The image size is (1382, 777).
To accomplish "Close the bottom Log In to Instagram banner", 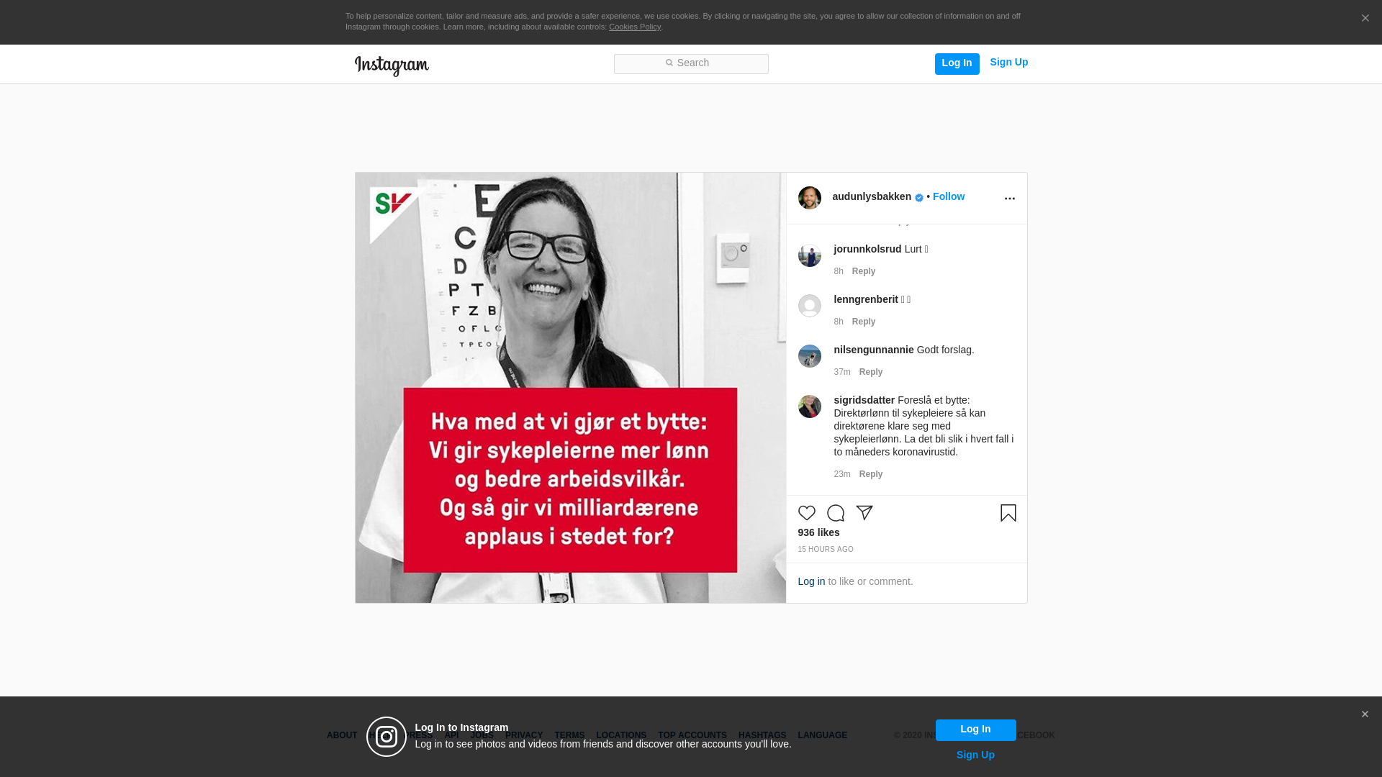I will (x=1365, y=714).
